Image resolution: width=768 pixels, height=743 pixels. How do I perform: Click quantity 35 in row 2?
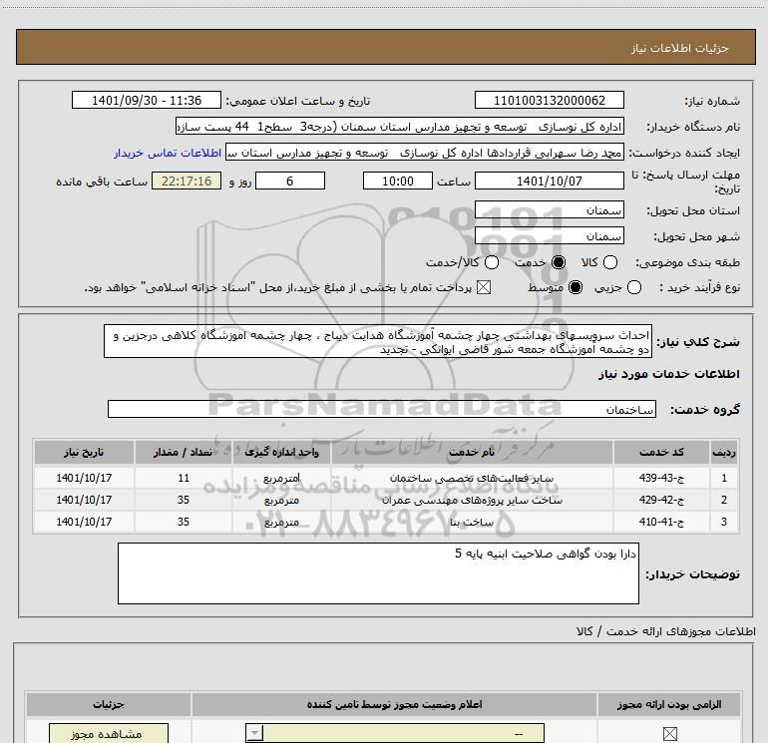coord(184,500)
